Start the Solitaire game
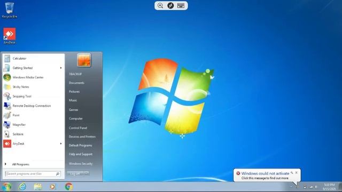 pyautogui.click(x=34, y=134)
